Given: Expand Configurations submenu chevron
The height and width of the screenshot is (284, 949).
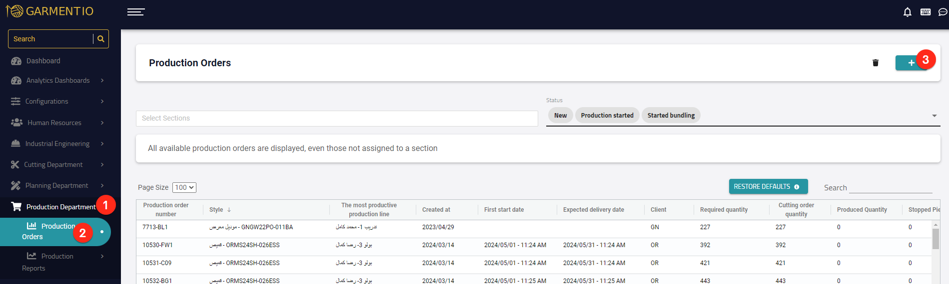Looking at the screenshot, I should coord(102,101).
